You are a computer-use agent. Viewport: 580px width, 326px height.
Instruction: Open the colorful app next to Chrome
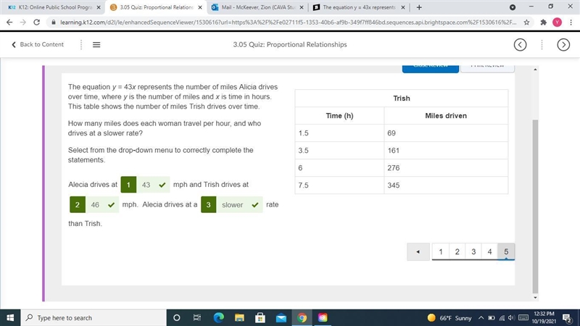[x=323, y=318]
